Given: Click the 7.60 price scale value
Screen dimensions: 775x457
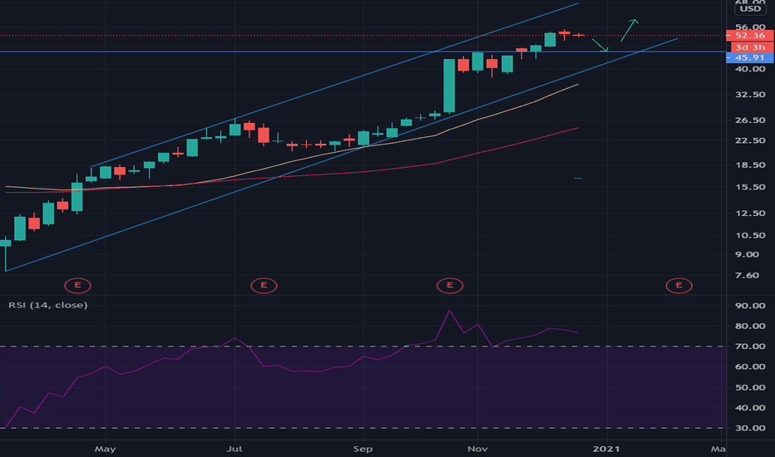Looking at the screenshot, I should click(747, 275).
